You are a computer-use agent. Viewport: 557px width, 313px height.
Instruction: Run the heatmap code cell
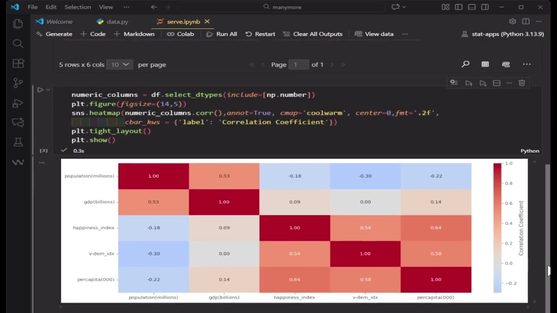[40, 90]
